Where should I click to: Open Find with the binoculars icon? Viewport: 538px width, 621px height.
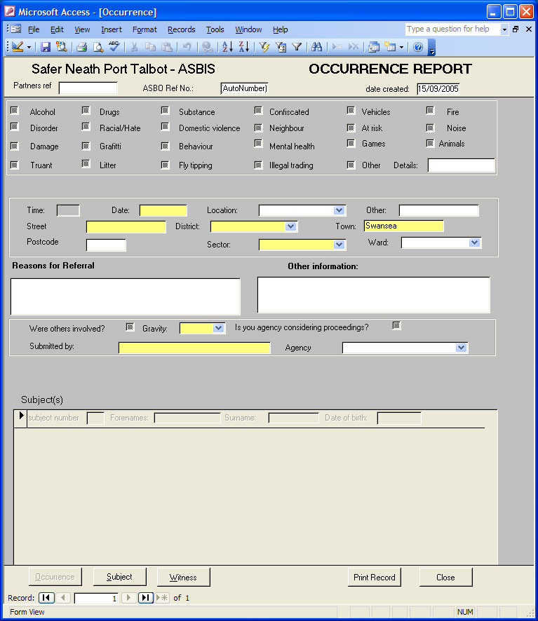coord(316,47)
